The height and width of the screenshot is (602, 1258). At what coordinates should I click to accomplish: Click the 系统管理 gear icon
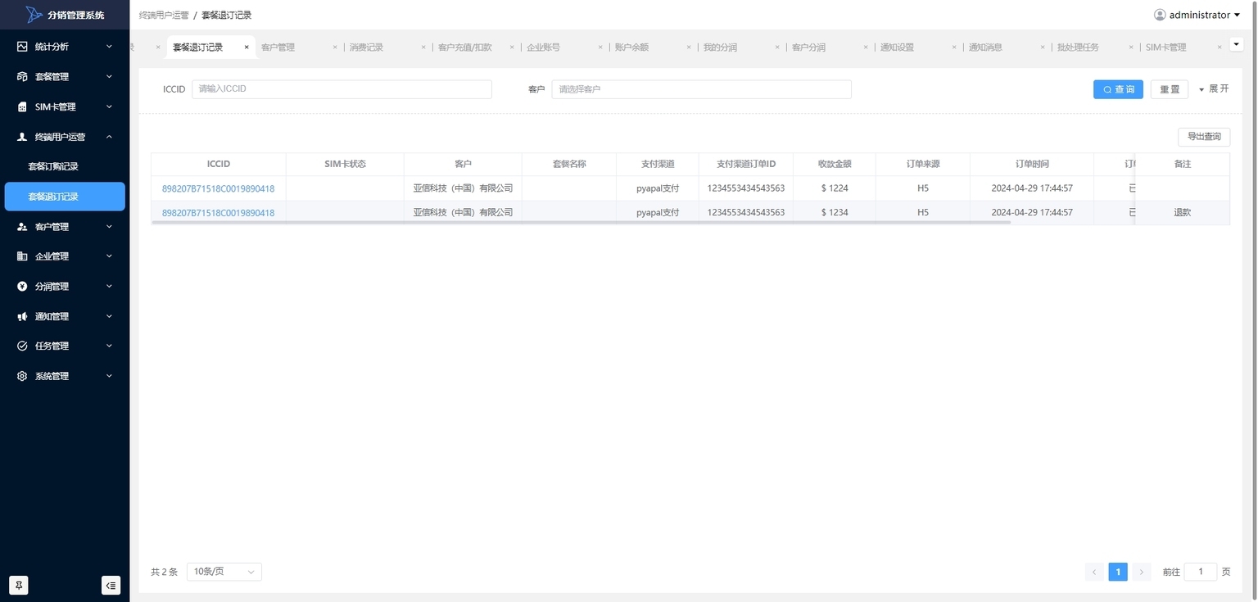[x=22, y=377]
